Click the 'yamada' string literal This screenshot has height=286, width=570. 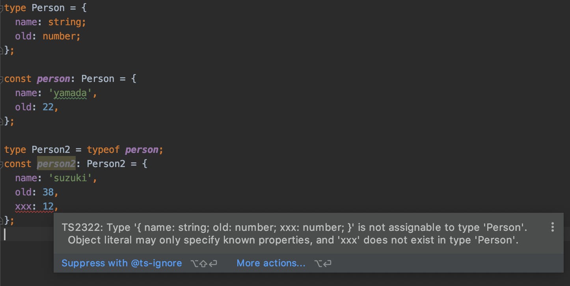pyautogui.click(x=73, y=93)
